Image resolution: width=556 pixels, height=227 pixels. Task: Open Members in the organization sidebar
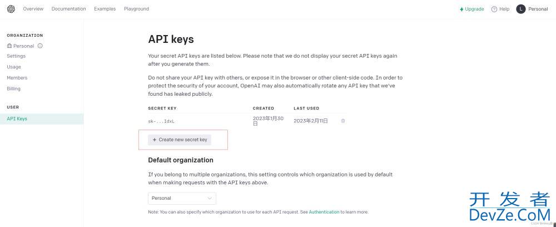(x=17, y=78)
